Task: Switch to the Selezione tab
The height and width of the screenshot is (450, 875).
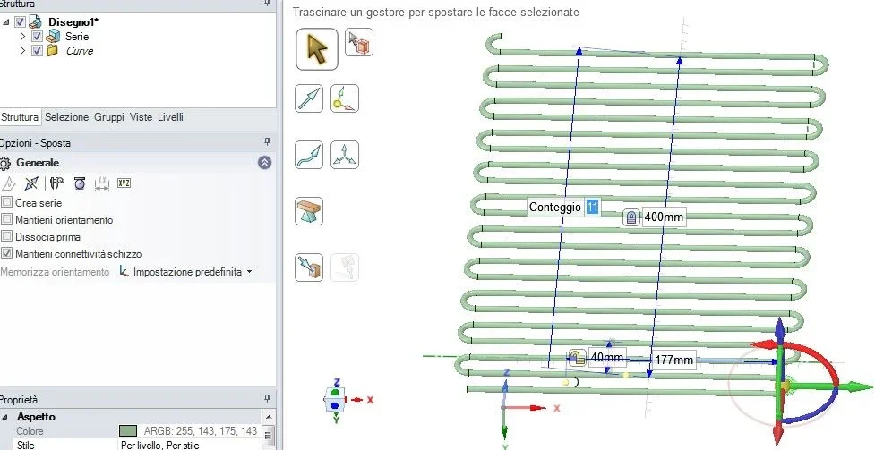Action: point(66,117)
